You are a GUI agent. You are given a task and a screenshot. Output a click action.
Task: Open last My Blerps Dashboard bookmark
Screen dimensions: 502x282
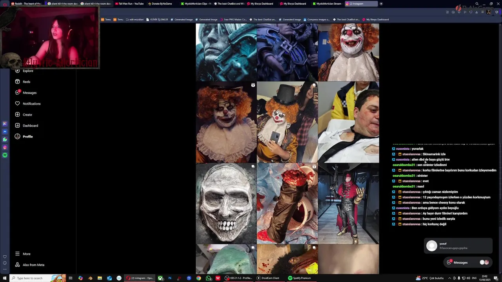(x=375, y=20)
